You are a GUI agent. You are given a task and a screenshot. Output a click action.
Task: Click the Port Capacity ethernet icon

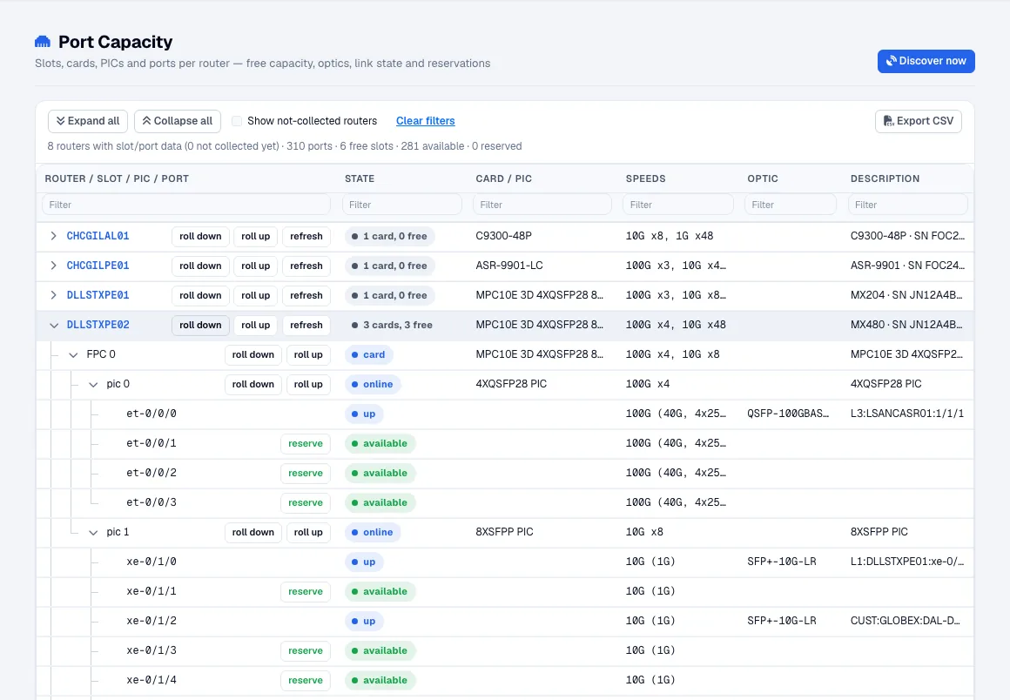point(43,42)
